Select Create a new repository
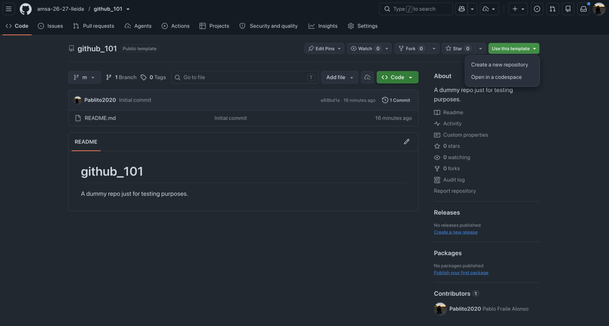 click(x=502, y=65)
